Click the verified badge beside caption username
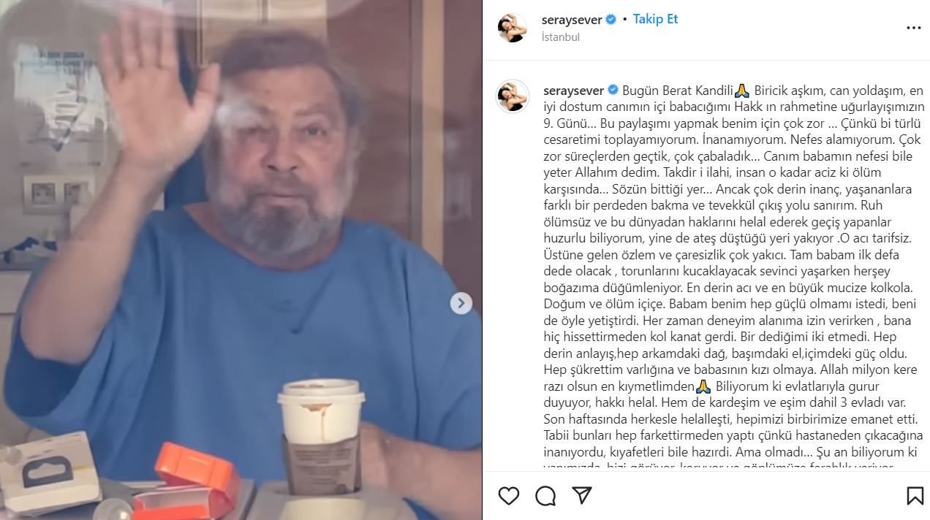Viewport: 930px width, 520px height. 613,91
